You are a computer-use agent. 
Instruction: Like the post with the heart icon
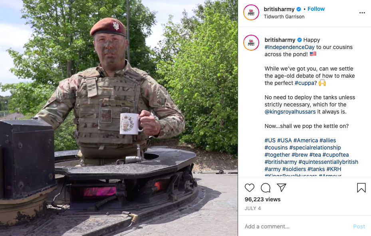(249, 188)
